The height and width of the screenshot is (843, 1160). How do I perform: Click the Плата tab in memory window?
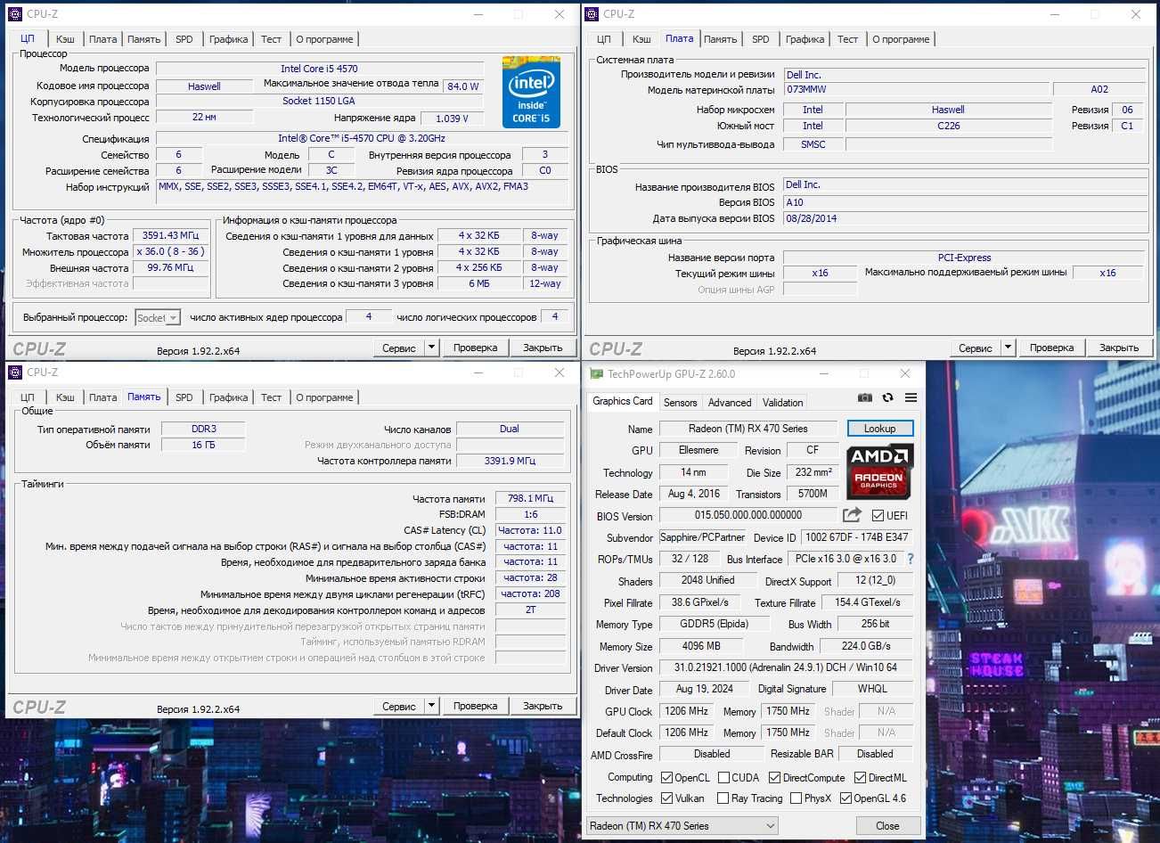[102, 397]
